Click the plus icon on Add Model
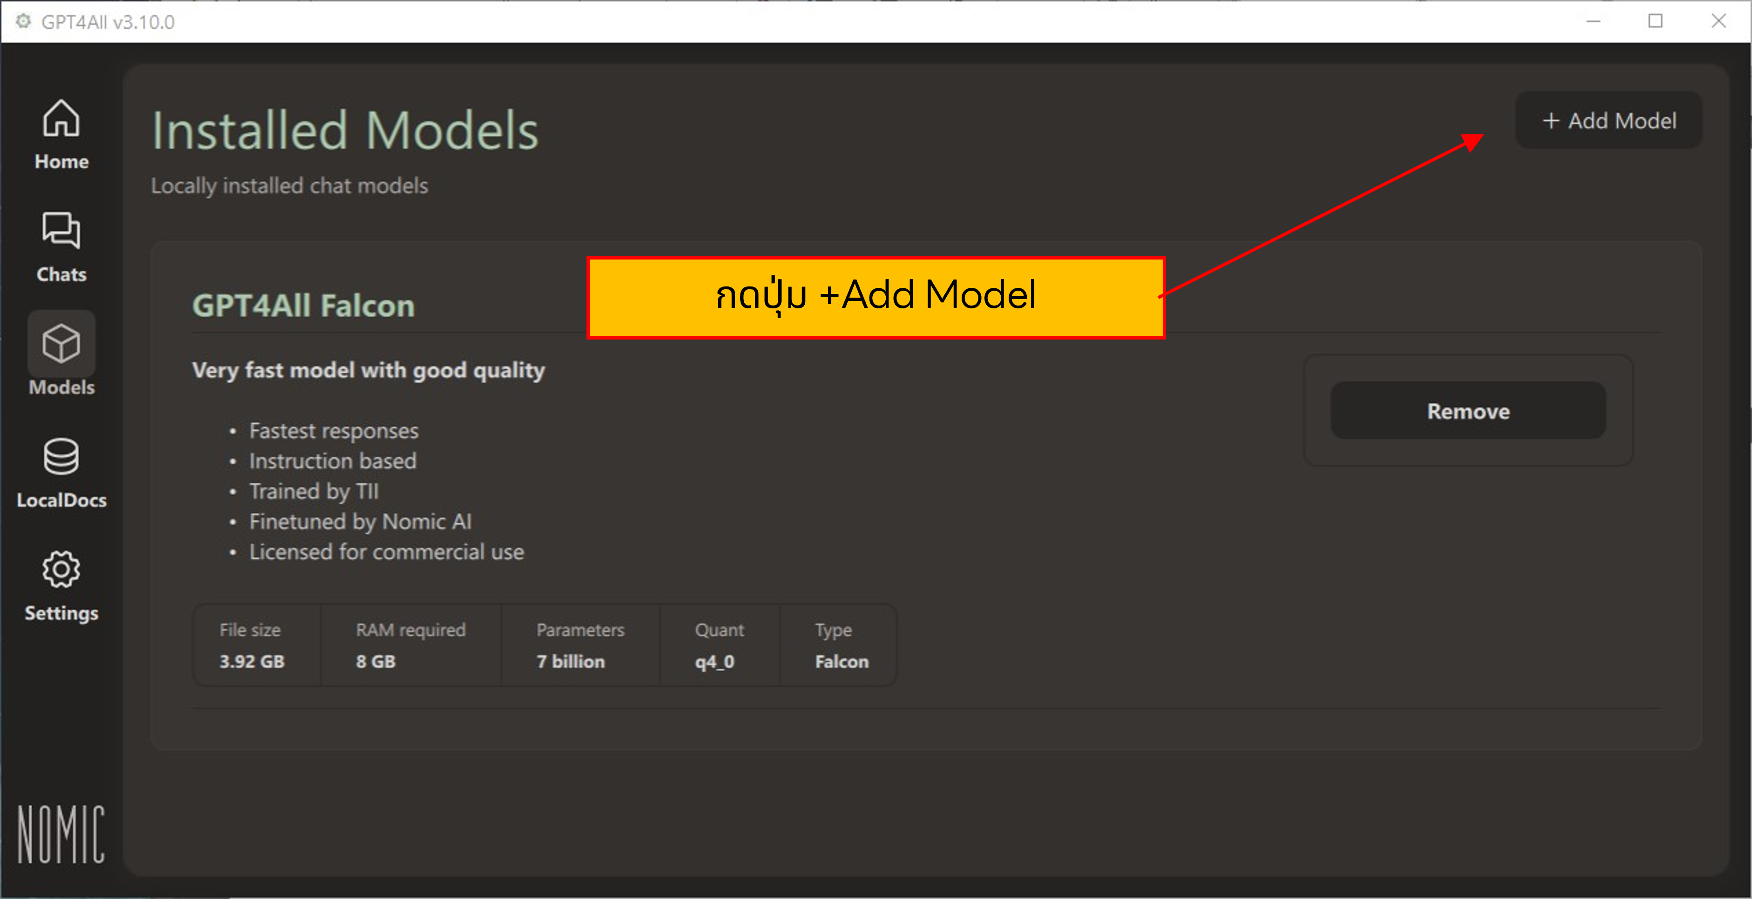The image size is (1752, 899). tap(1551, 120)
